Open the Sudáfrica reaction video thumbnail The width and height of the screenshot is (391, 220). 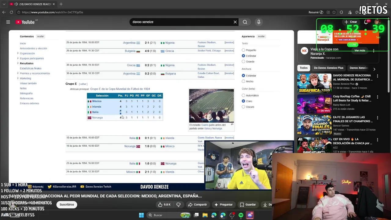(314, 83)
